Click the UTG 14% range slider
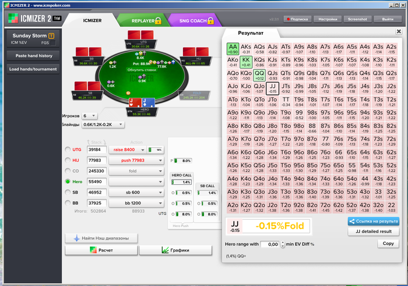 point(156,150)
